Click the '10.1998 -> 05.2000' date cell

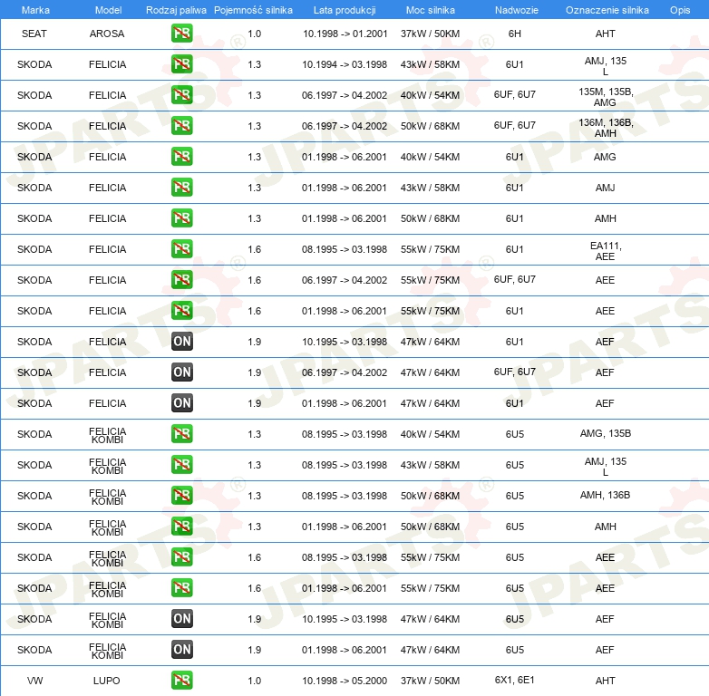pos(345,681)
